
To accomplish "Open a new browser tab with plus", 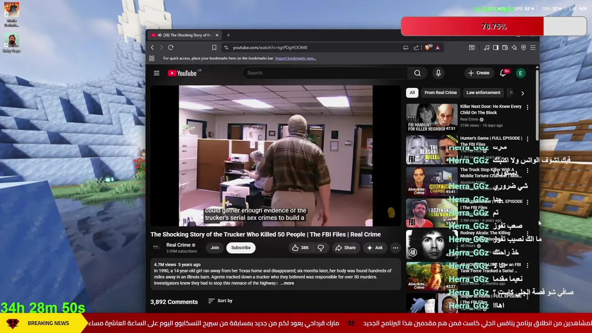I will click(228, 35).
